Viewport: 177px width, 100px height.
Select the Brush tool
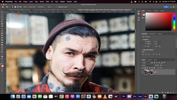click(x=2, y=31)
